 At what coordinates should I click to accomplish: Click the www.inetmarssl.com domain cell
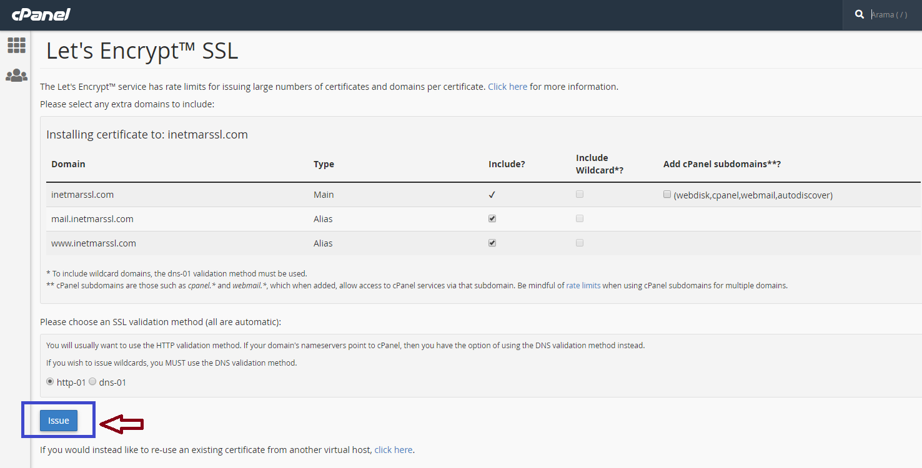coord(94,243)
